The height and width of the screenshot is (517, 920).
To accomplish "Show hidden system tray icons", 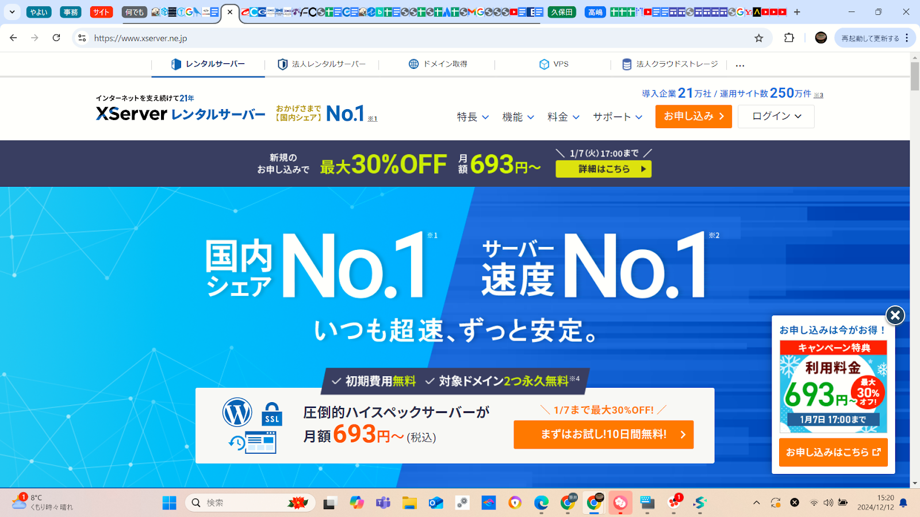I will (x=757, y=503).
